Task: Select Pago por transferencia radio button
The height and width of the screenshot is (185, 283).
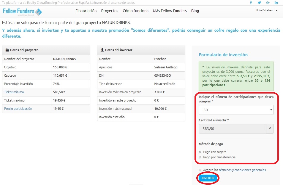Action: click(x=200, y=157)
